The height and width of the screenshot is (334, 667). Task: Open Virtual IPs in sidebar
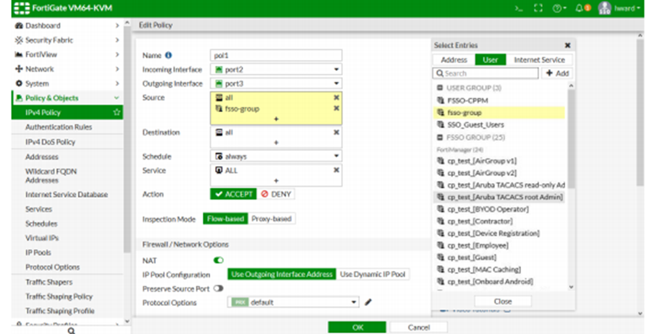pyautogui.click(x=42, y=238)
